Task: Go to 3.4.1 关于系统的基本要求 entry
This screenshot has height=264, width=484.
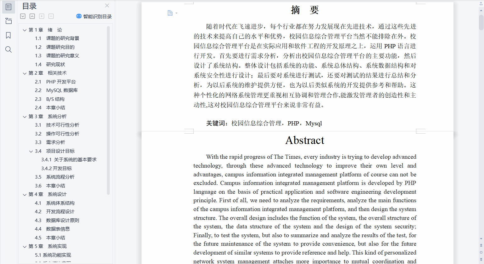Action: pyautogui.click(x=69, y=160)
